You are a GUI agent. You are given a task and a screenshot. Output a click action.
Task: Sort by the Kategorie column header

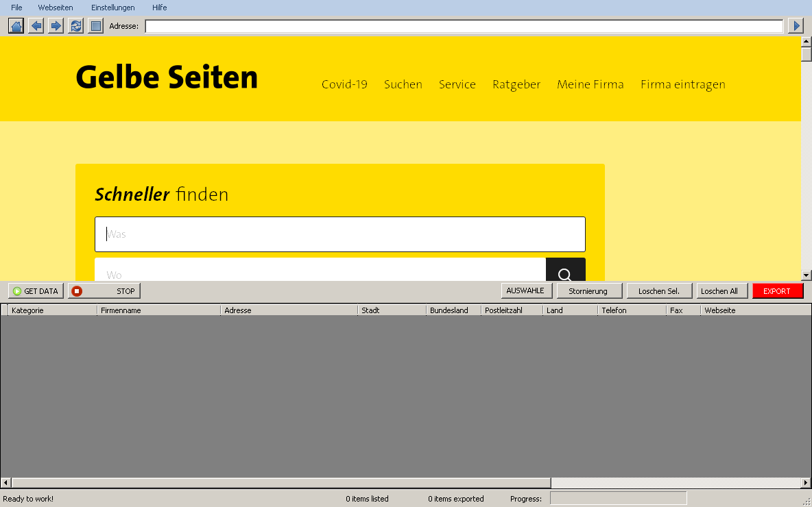point(52,310)
